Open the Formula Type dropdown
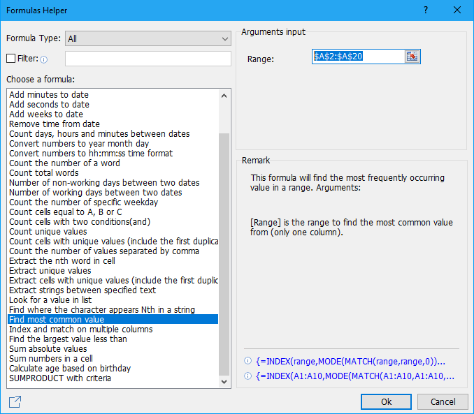The height and width of the screenshot is (414, 474). pyautogui.click(x=148, y=38)
